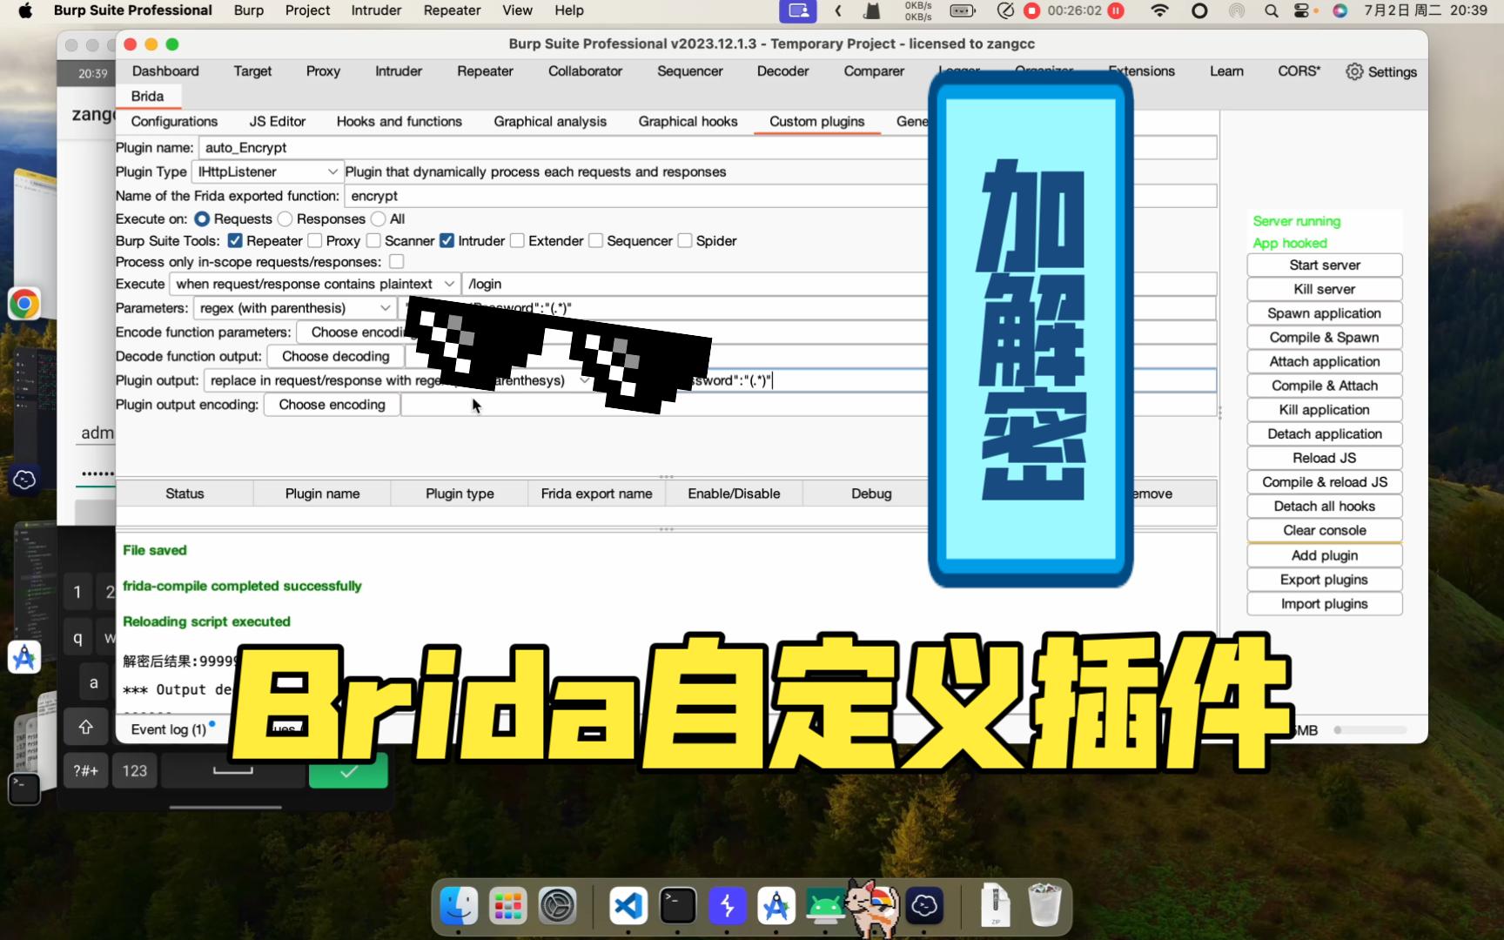
Task: Uncheck the Intruder tool checkbox
Action: click(446, 241)
